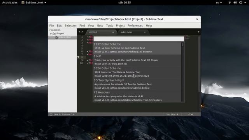Image resolution: width=249 pixels, height=140 pixels.
Task: Close the Sublime Text window
Action: 197,19
